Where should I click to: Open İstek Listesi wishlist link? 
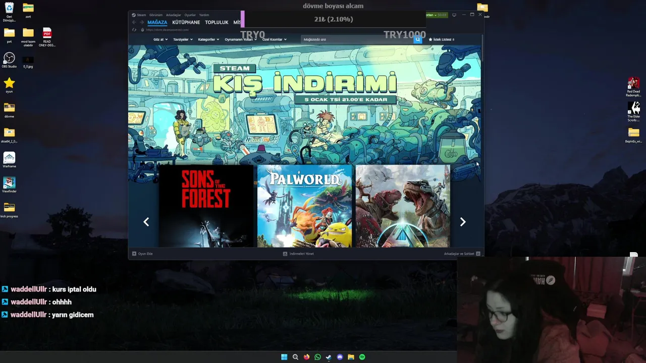click(442, 39)
